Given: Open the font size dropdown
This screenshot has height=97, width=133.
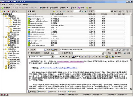Looking at the screenshot, I should pos(60,56).
